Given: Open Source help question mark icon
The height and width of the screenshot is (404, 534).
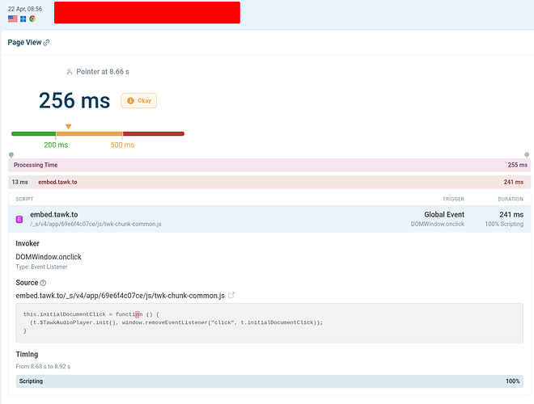Looking at the screenshot, I should (44, 283).
